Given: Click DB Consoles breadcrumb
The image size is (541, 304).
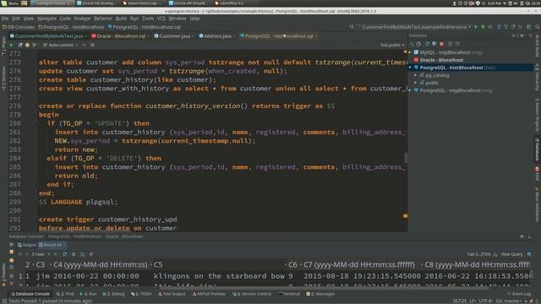Looking at the screenshot, I should (x=19, y=27).
